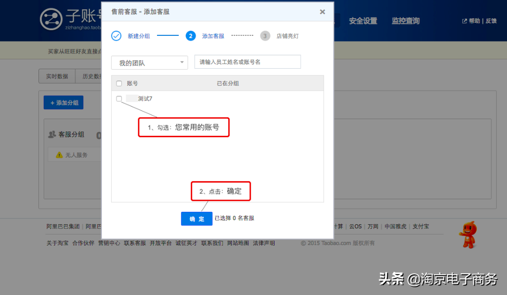Screen dimensions: 507x295
Task: Open the 诚征英才 footer link
Action: pos(186,243)
